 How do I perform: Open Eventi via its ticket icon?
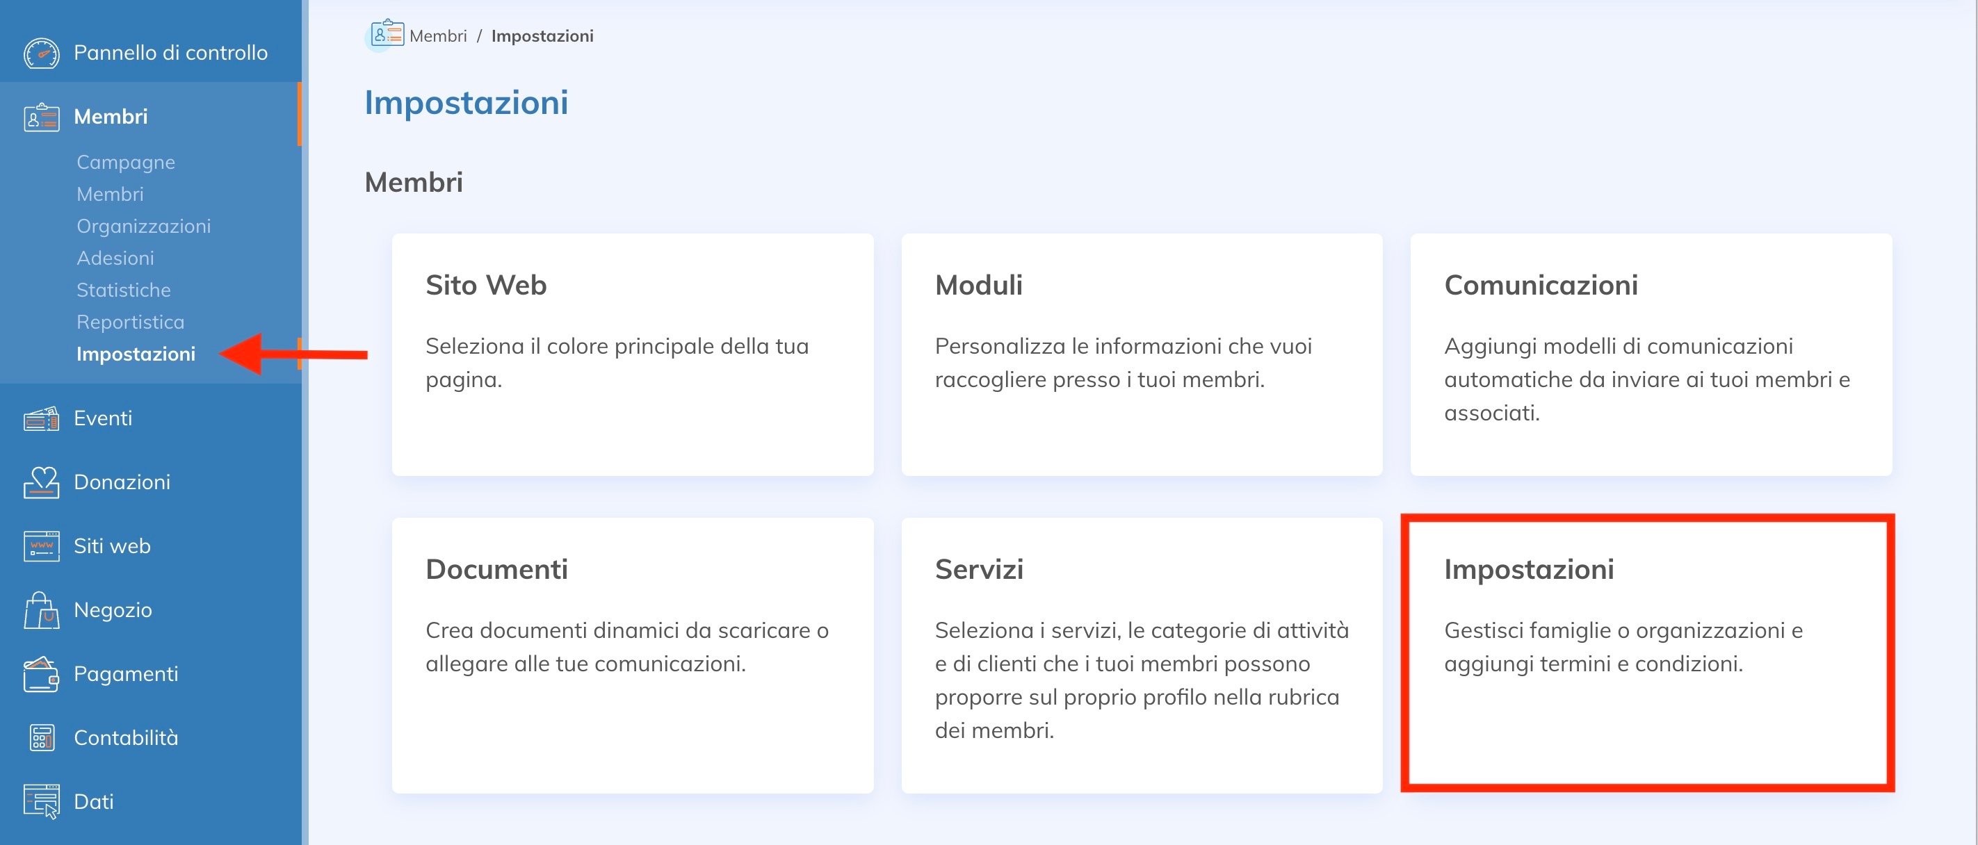point(42,419)
